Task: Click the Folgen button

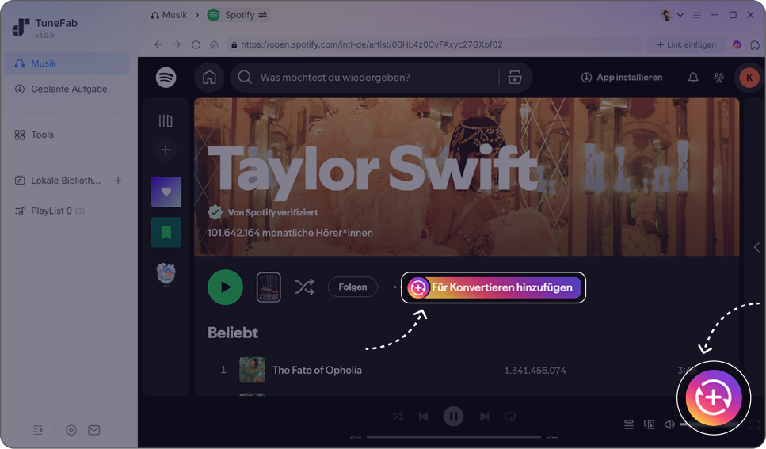Action: pyautogui.click(x=353, y=287)
